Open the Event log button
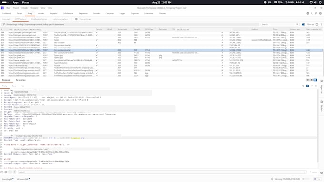The width and height of the screenshot is (324, 182). (x=8, y=179)
